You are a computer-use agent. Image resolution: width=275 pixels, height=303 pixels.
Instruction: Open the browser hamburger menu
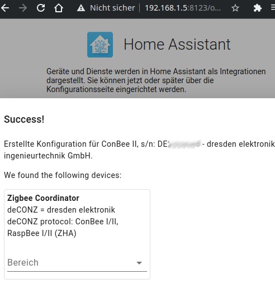[273, 8]
